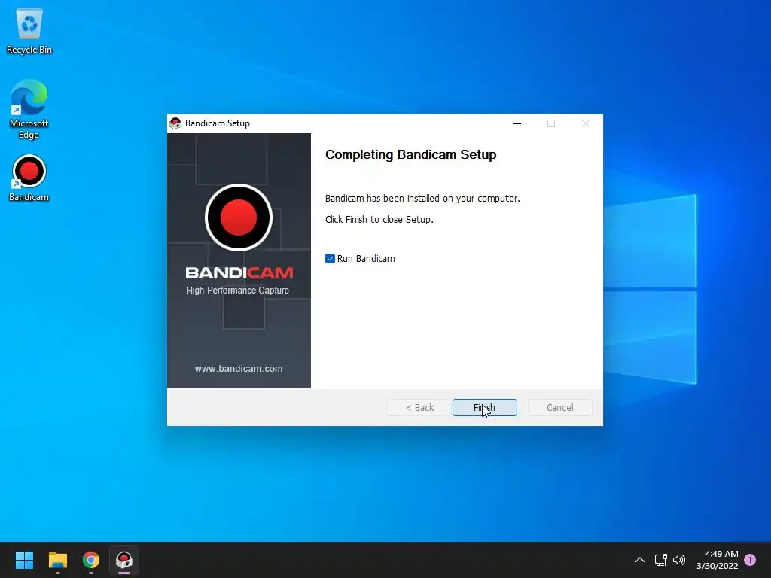Open the clock and date flyout

pyautogui.click(x=718, y=560)
